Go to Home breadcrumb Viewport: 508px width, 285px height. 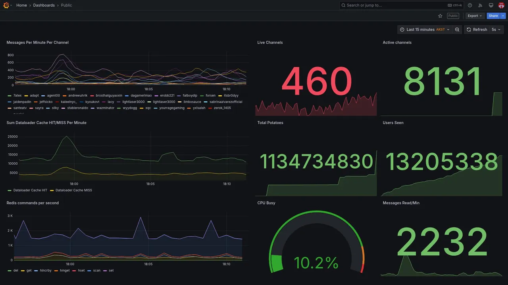coord(21,5)
